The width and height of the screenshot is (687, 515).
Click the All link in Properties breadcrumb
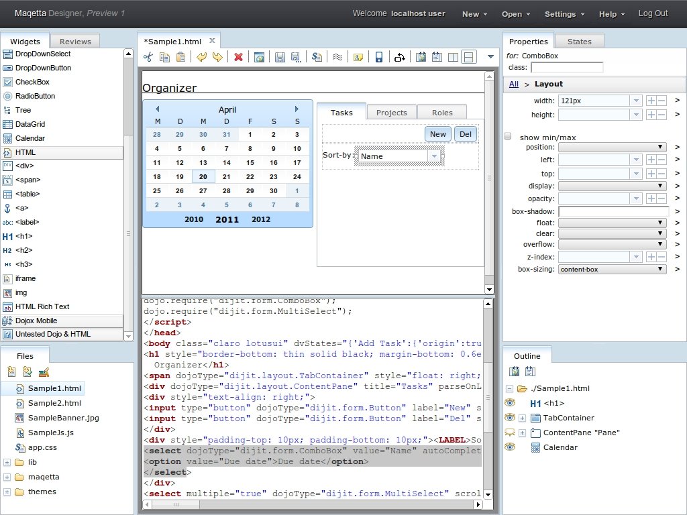[513, 84]
